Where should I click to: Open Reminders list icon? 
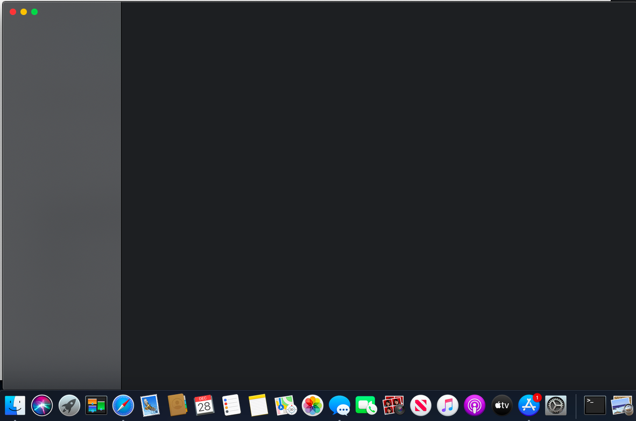pos(231,405)
